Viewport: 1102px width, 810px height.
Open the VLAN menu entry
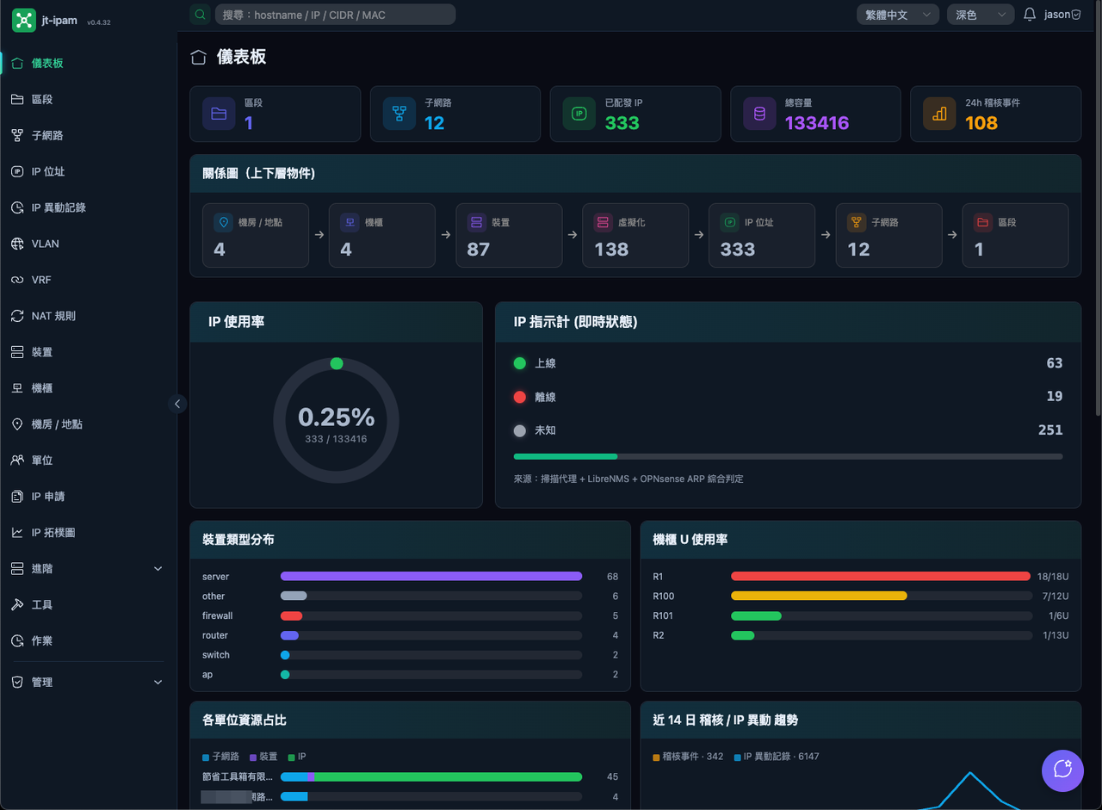[x=88, y=244]
